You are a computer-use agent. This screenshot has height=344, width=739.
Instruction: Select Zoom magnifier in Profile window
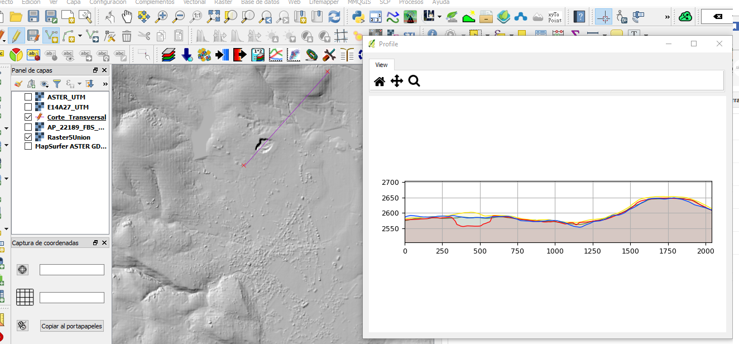[414, 82]
